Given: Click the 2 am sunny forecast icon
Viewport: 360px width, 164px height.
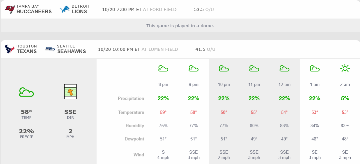Looking at the screenshot, I should pos(345,69).
